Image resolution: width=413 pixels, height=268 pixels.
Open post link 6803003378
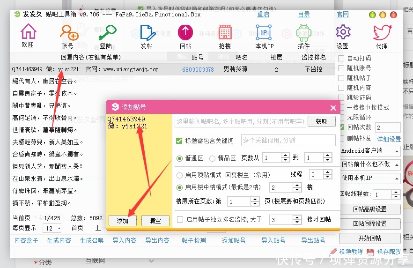198,69
